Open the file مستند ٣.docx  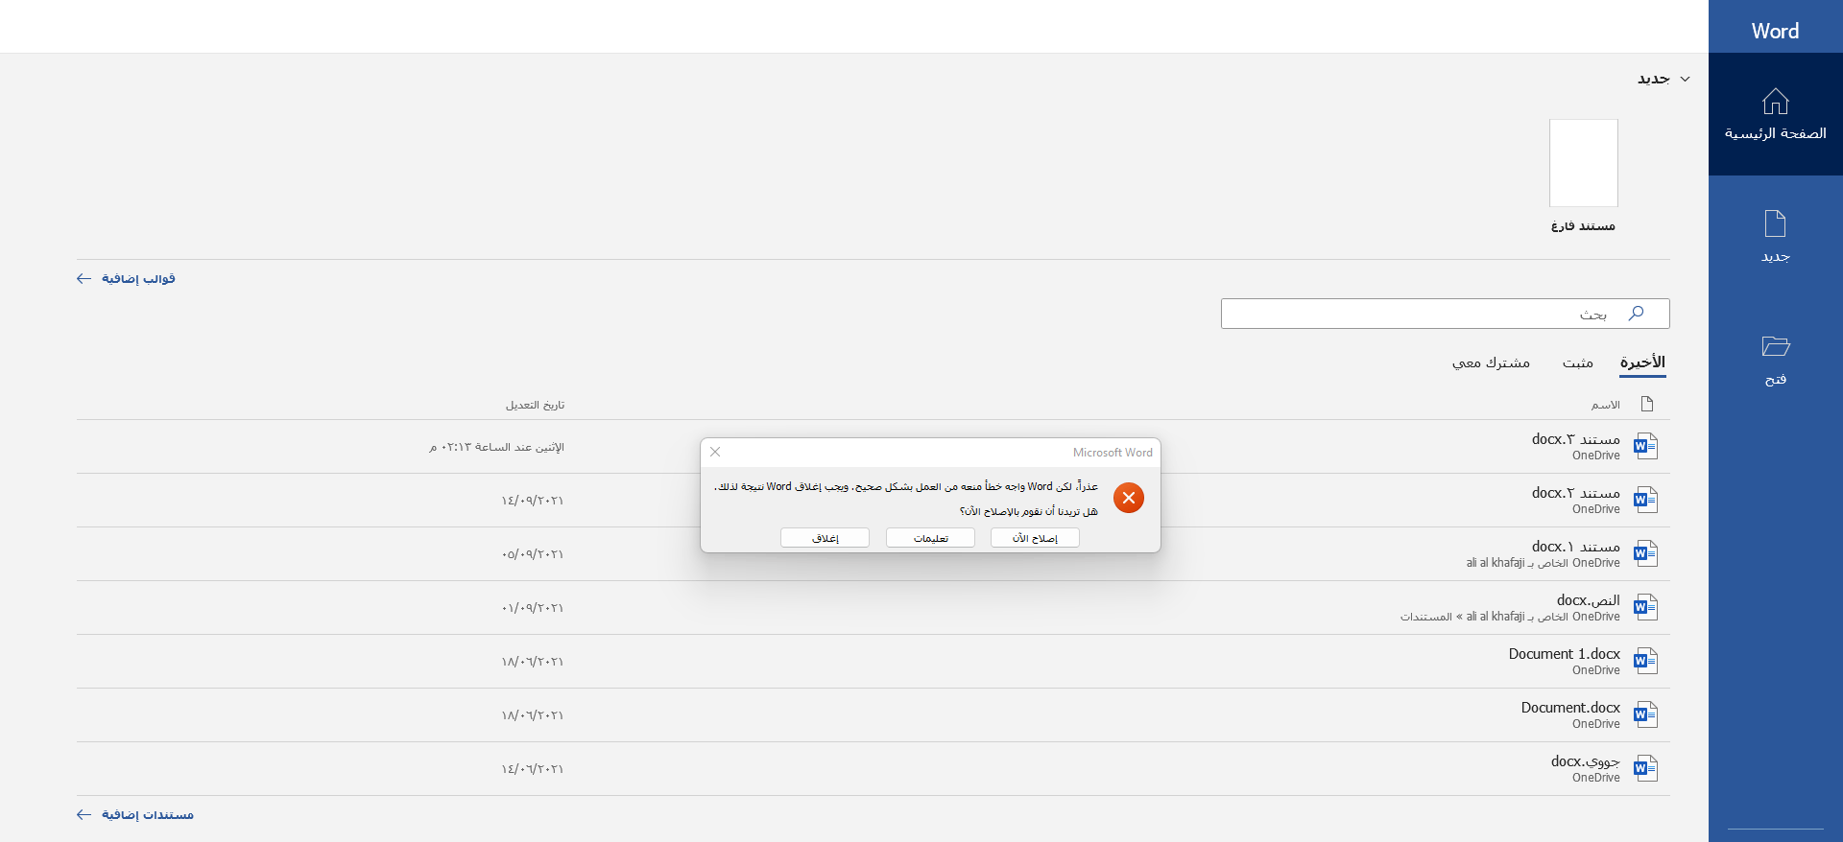pos(1575,439)
